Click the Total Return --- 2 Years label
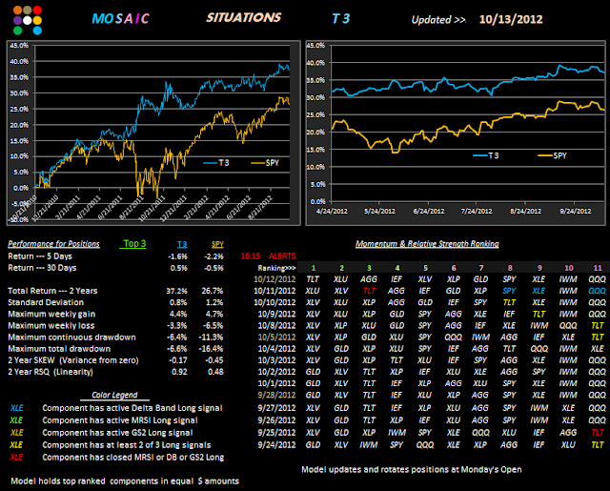This screenshot has width=610, height=491. [x=52, y=291]
